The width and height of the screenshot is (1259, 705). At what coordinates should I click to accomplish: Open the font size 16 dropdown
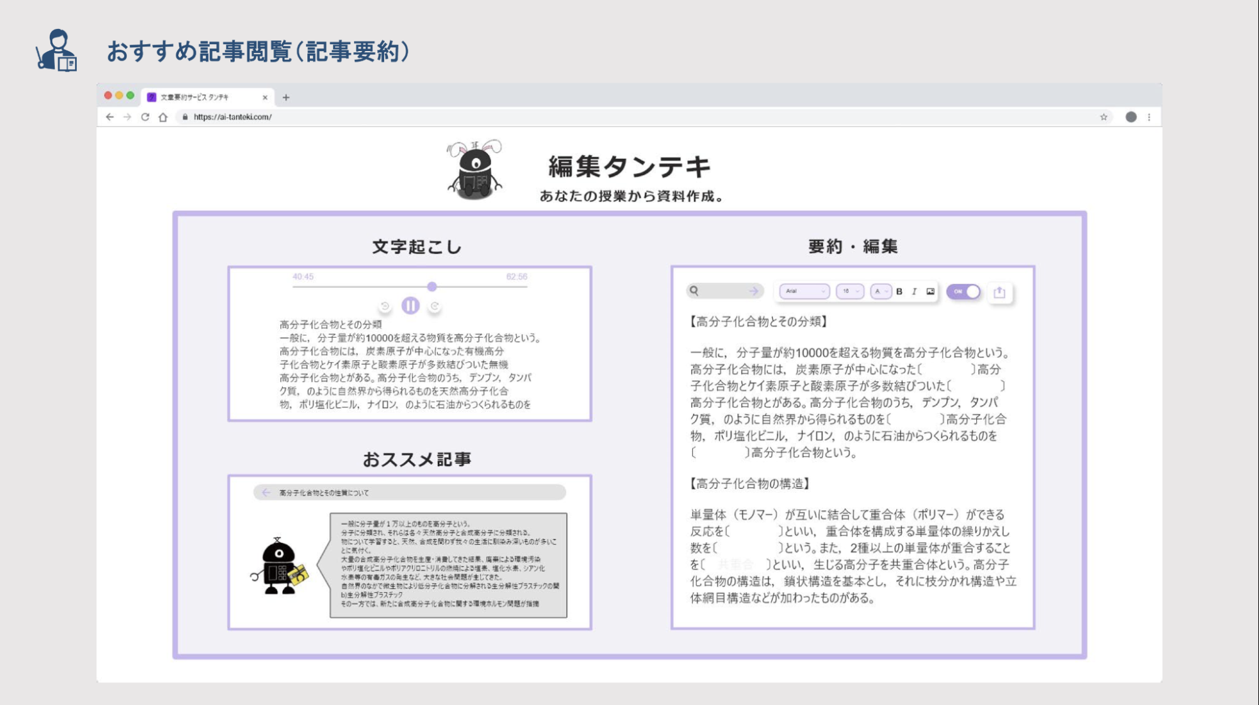point(850,291)
